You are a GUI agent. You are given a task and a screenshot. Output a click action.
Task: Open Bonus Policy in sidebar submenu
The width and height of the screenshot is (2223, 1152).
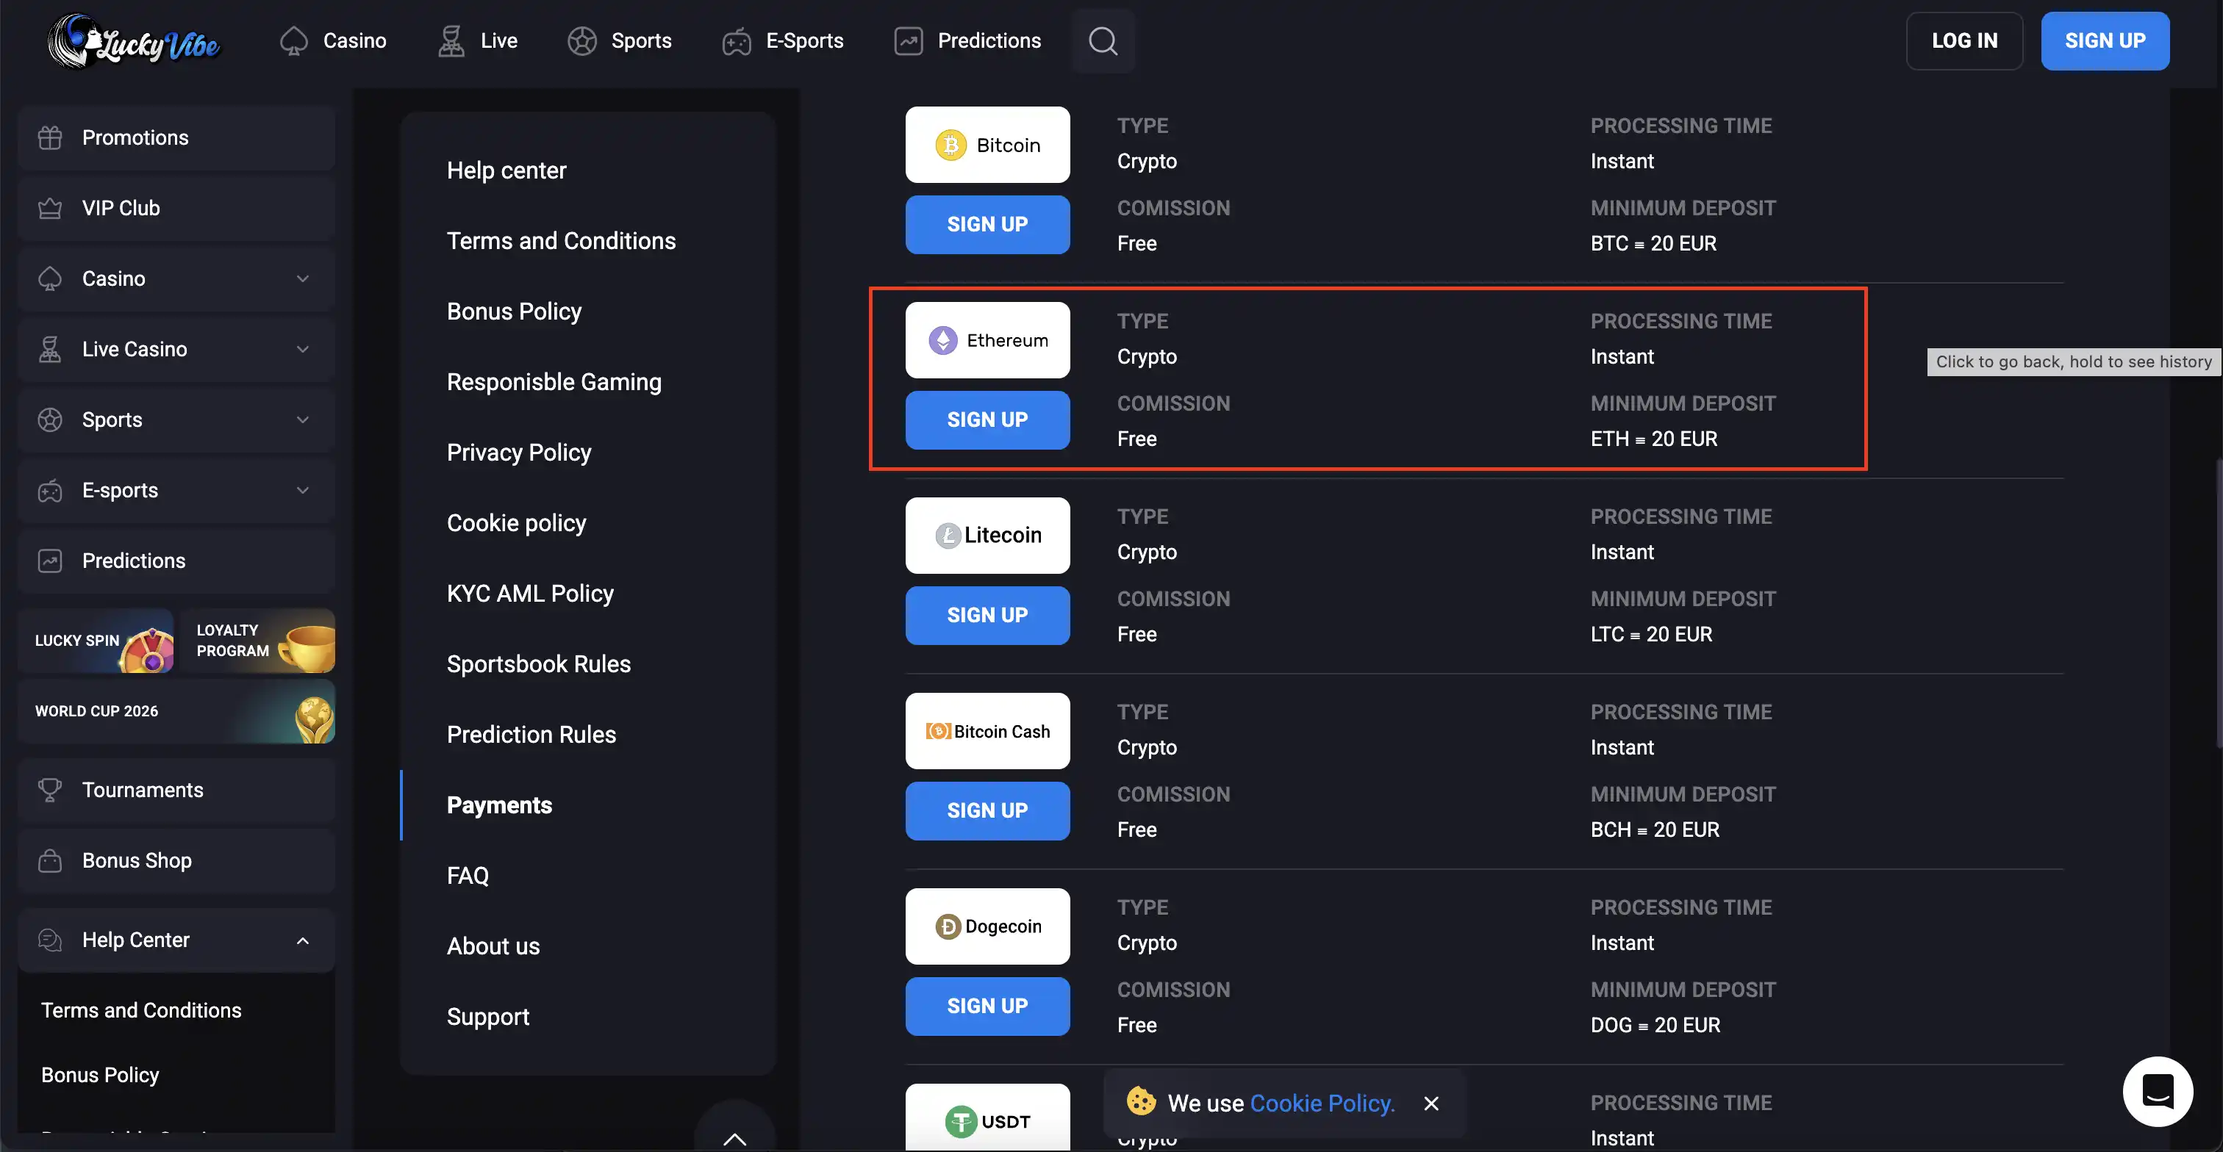(100, 1076)
